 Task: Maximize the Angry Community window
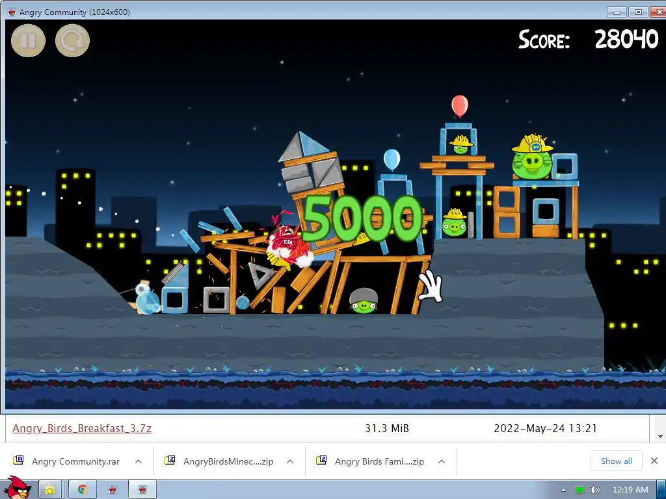[638, 12]
